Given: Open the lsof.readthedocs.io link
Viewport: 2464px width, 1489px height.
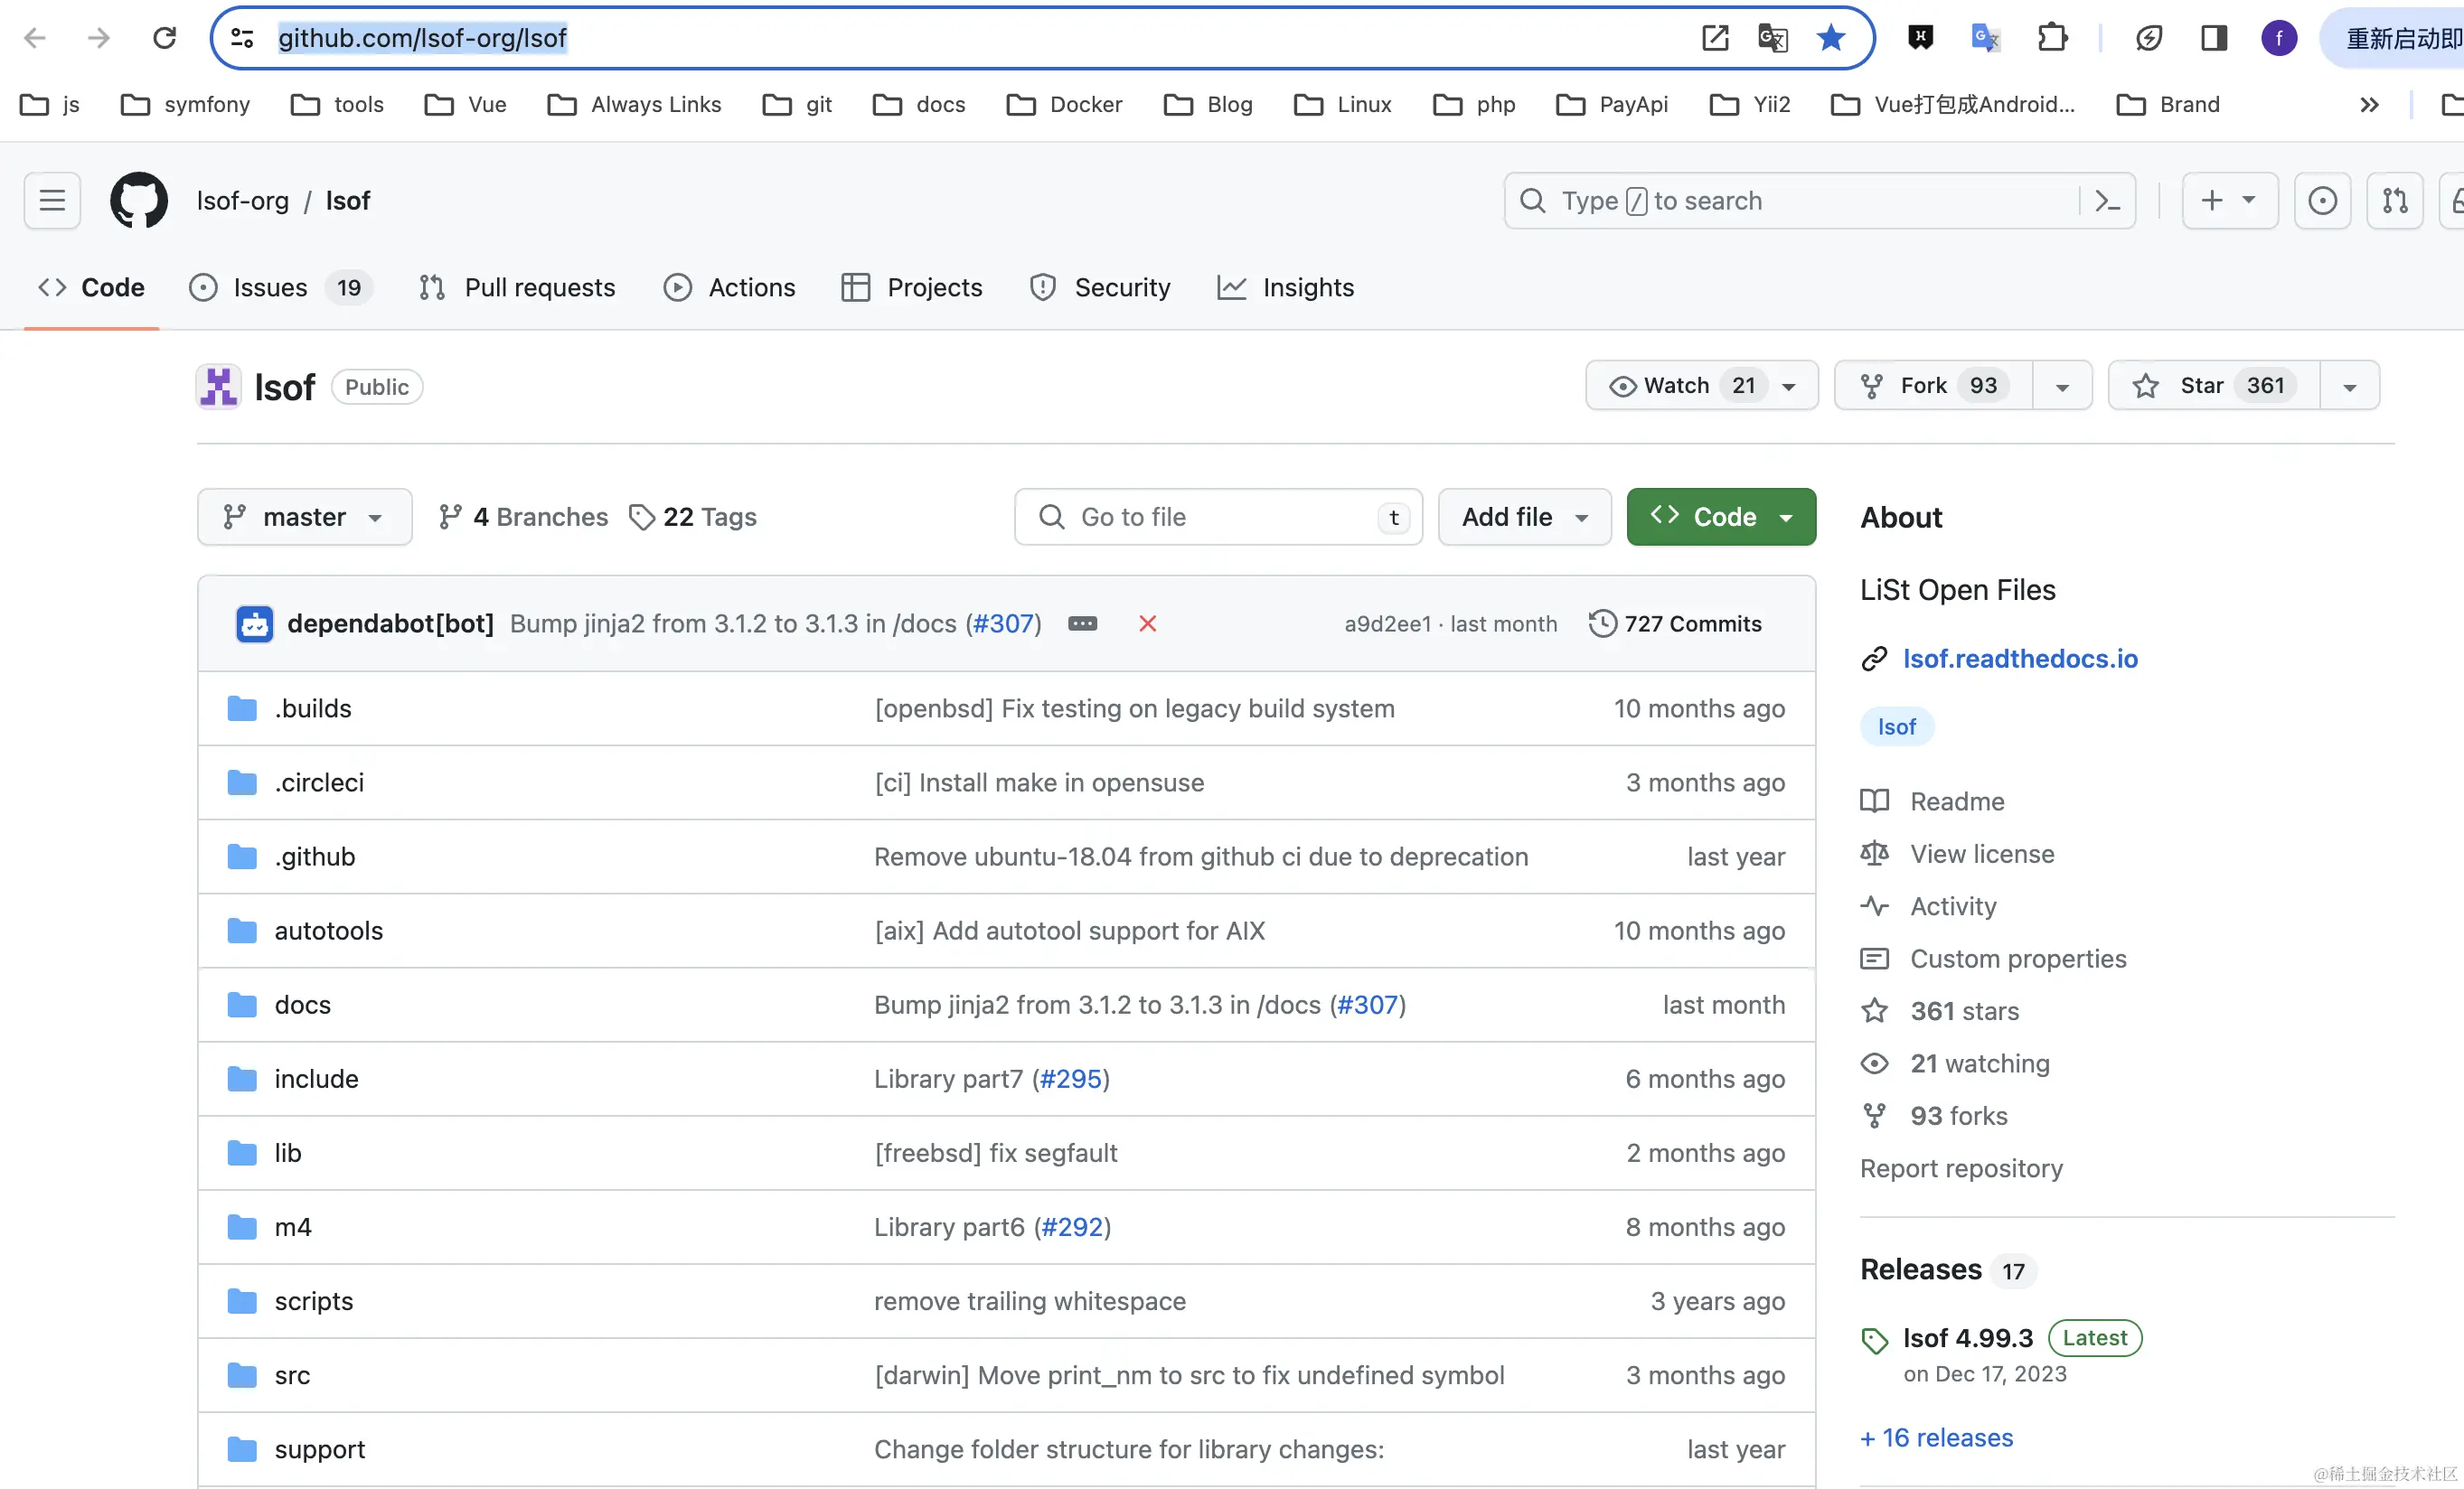Looking at the screenshot, I should click(2020, 659).
